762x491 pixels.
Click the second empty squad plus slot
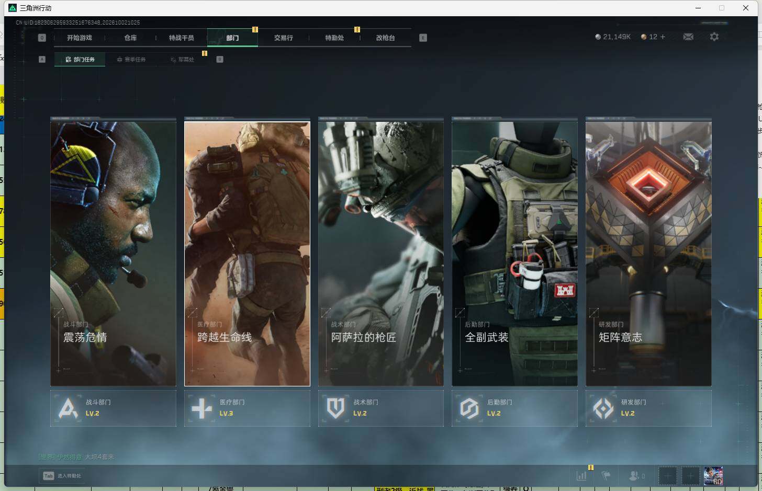[x=690, y=476]
